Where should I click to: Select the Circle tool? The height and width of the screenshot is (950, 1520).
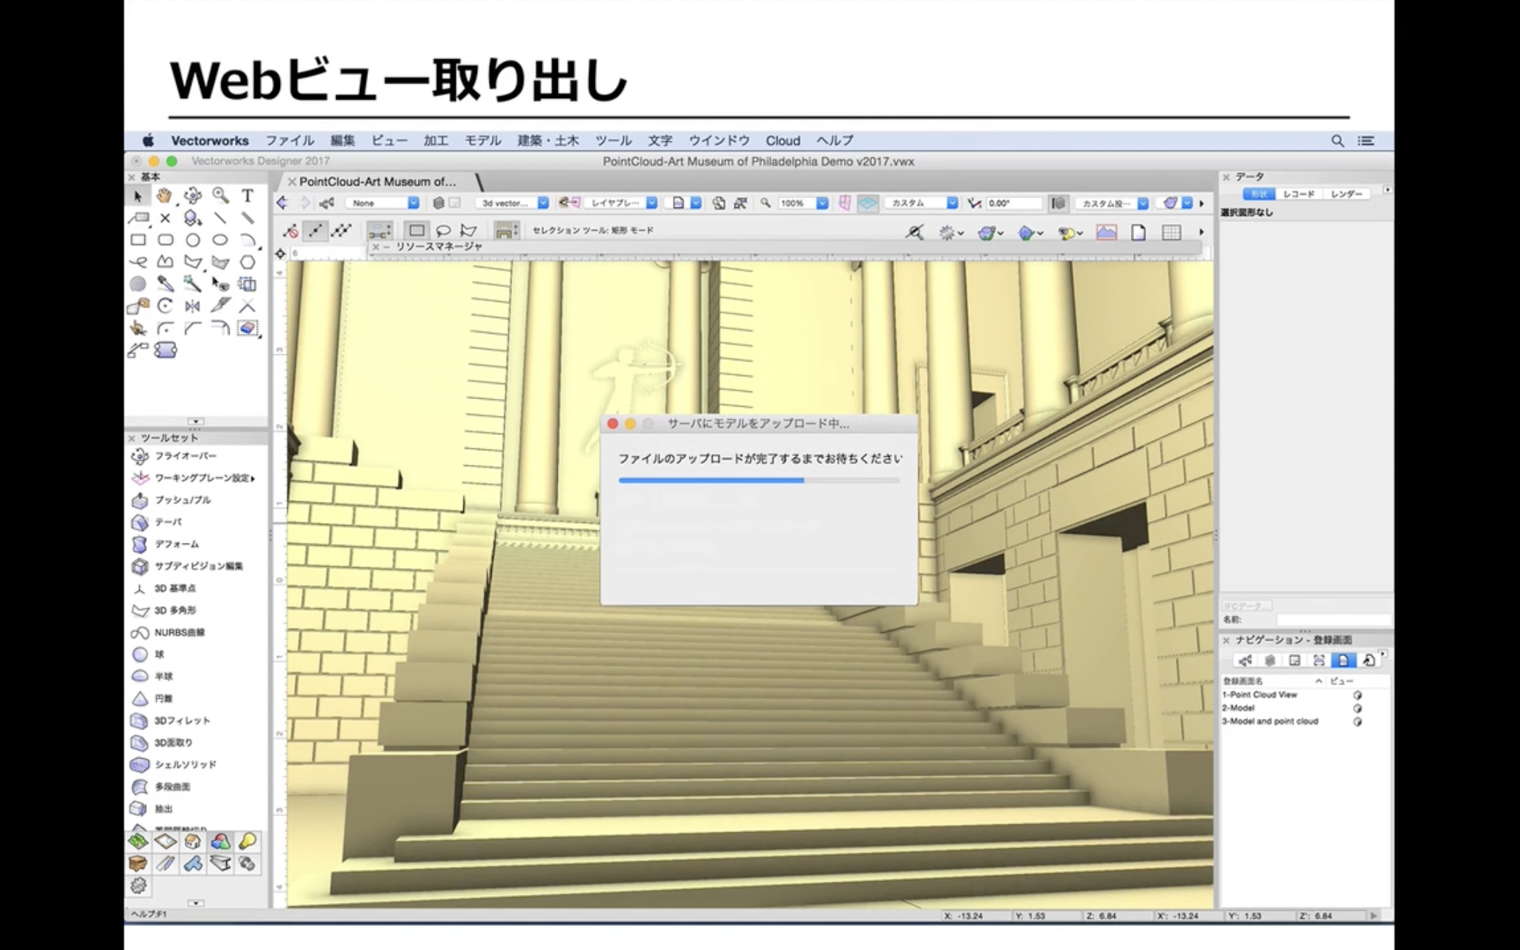coord(193,240)
